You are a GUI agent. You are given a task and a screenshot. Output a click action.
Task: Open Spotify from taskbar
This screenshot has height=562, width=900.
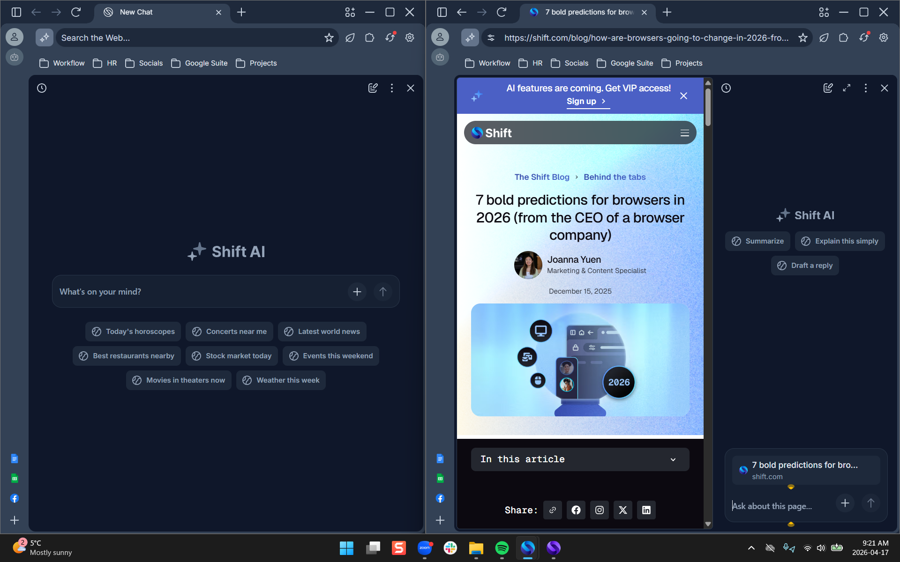pos(502,548)
